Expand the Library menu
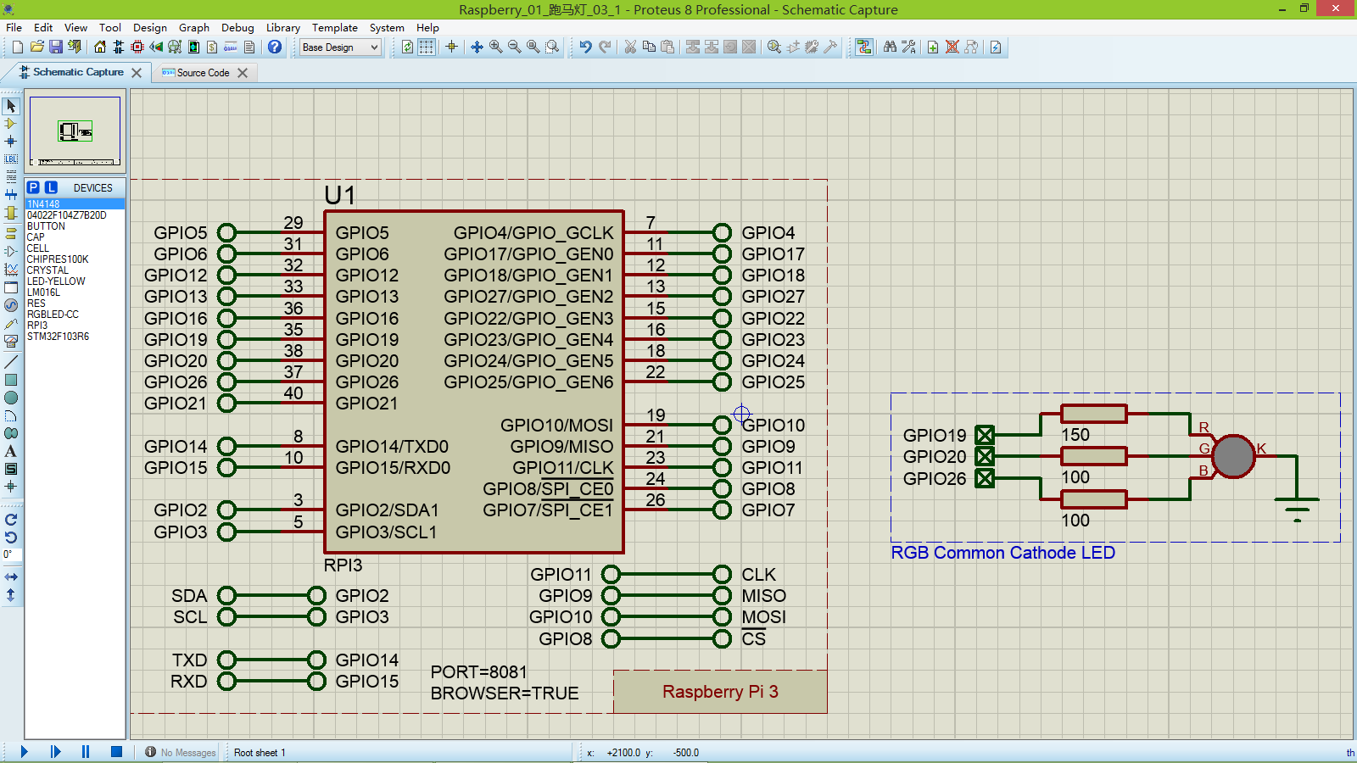The image size is (1357, 763). 282,27
